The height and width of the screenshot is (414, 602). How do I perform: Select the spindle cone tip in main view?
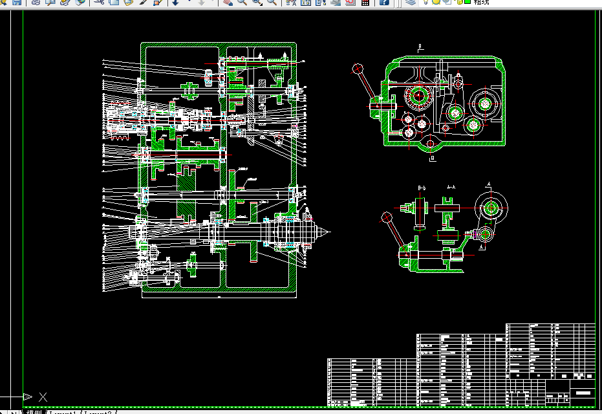[325, 232]
